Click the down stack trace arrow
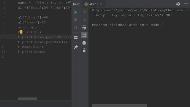The height and width of the screenshot is (107, 190). (84, 20)
